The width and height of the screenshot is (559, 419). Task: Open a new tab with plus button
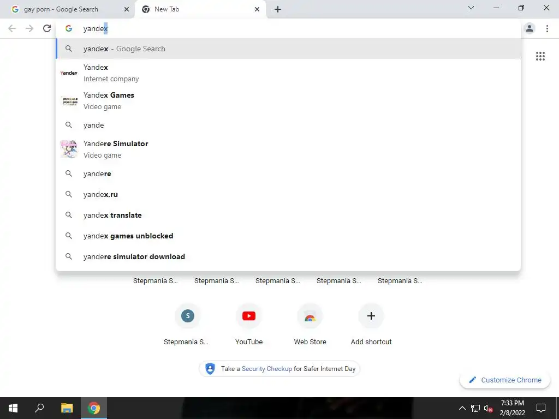click(x=278, y=9)
